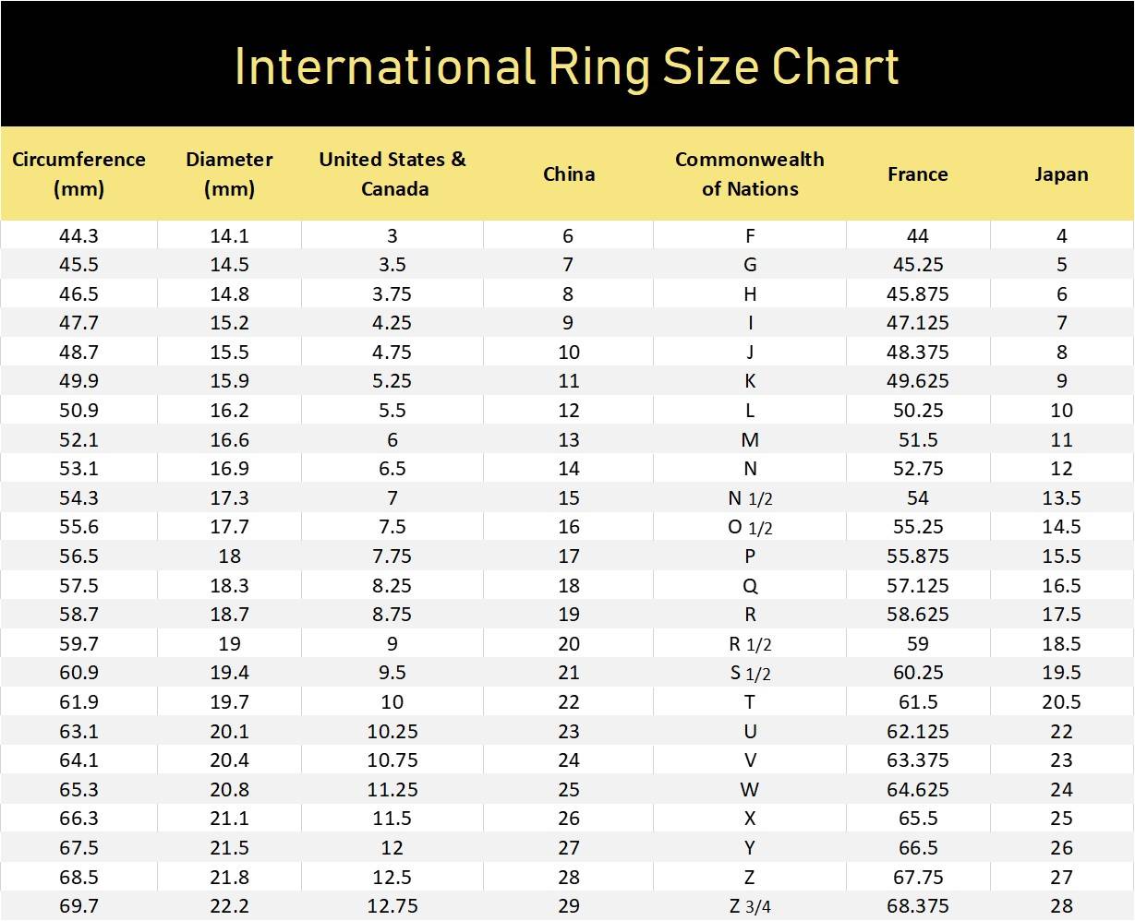The image size is (1135, 921).
Task: Click the France column header
Action: tap(917, 173)
